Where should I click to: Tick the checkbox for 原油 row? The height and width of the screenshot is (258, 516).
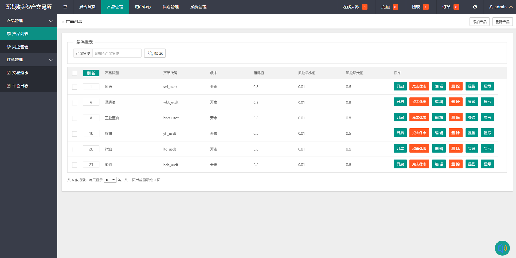74,87
